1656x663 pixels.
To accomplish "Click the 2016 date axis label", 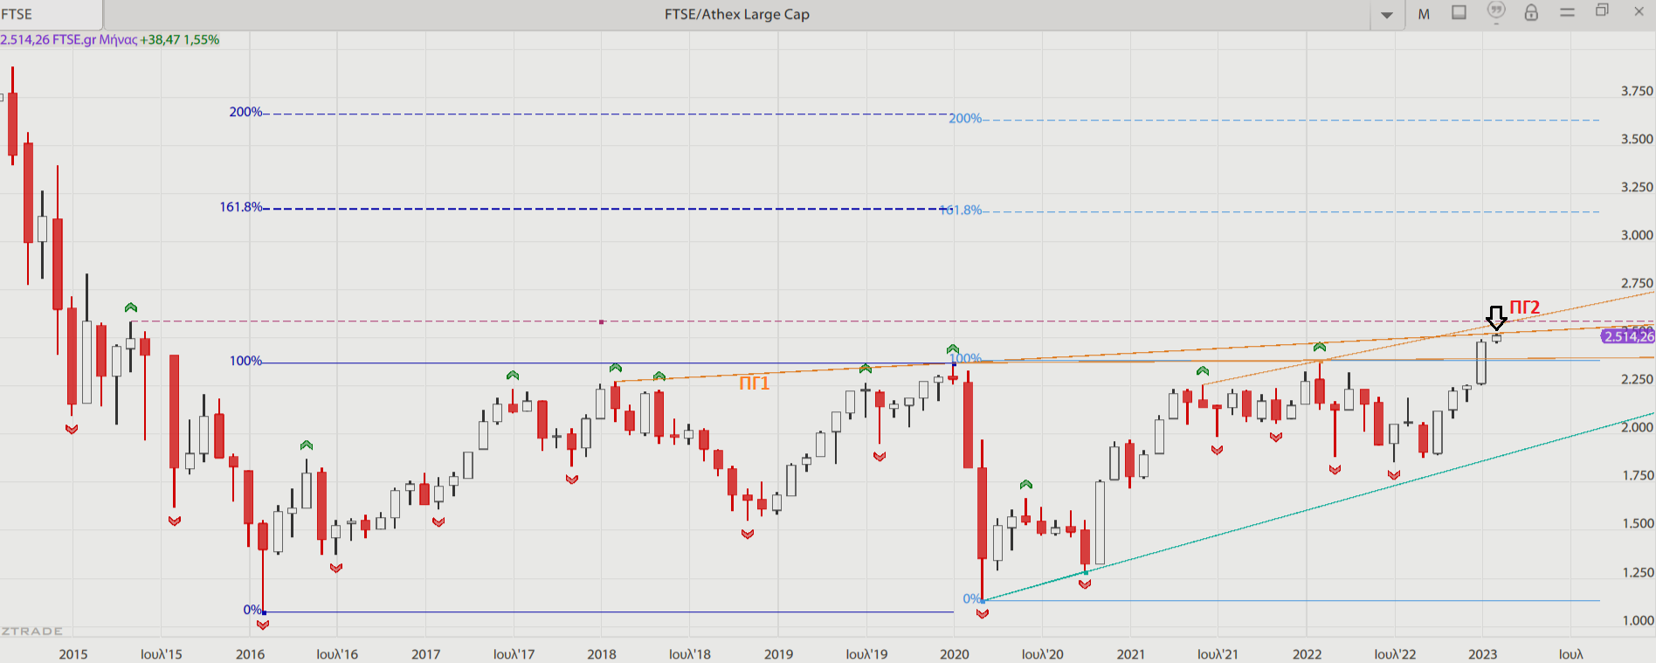I will pyautogui.click(x=250, y=653).
